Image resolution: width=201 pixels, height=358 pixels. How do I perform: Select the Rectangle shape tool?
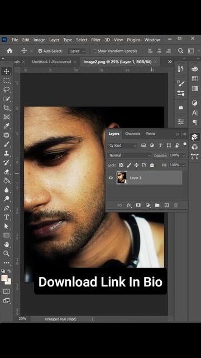tap(6, 235)
